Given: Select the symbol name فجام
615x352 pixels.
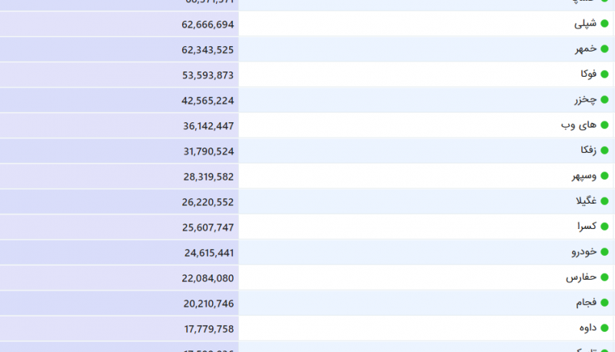Looking at the screenshot, I should (587, 302).
